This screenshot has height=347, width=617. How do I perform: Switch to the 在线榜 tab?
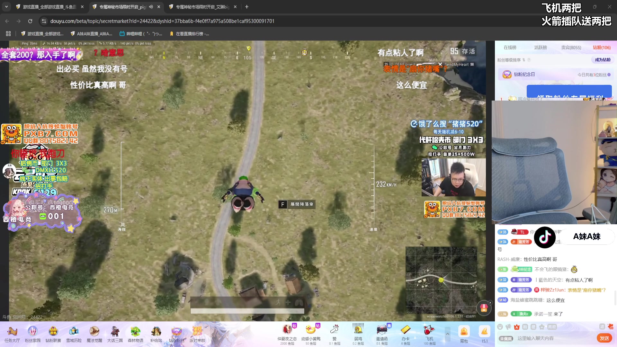(510, 48)
